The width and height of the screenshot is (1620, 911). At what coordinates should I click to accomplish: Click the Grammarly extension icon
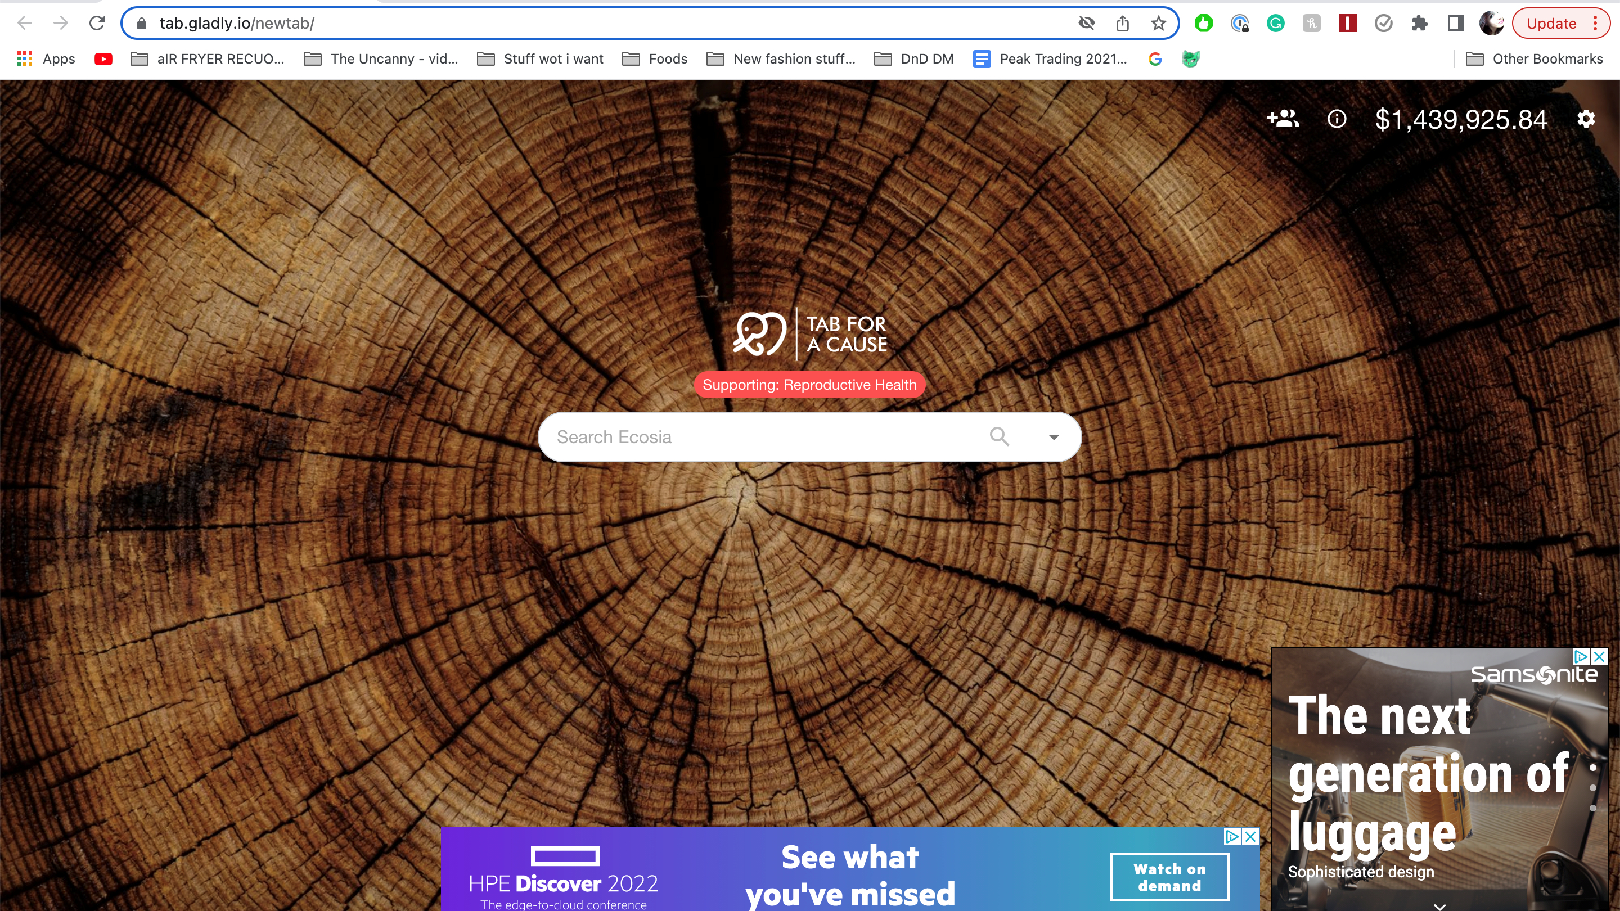coord(1275,24)
